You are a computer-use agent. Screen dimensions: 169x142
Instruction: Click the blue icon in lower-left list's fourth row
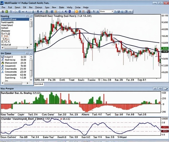click(3, 66)
